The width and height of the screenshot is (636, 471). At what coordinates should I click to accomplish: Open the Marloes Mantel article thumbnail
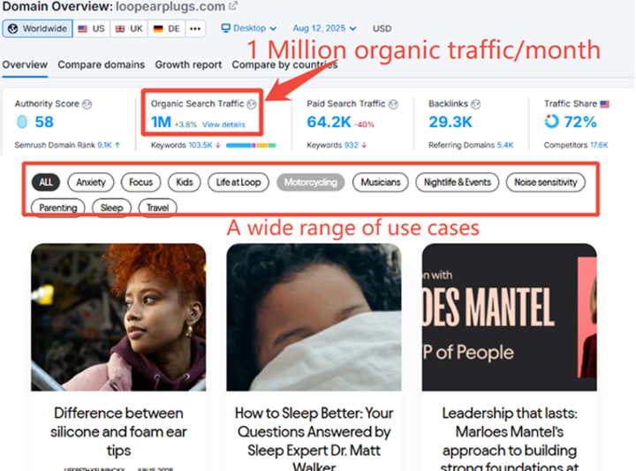point(510,317)
